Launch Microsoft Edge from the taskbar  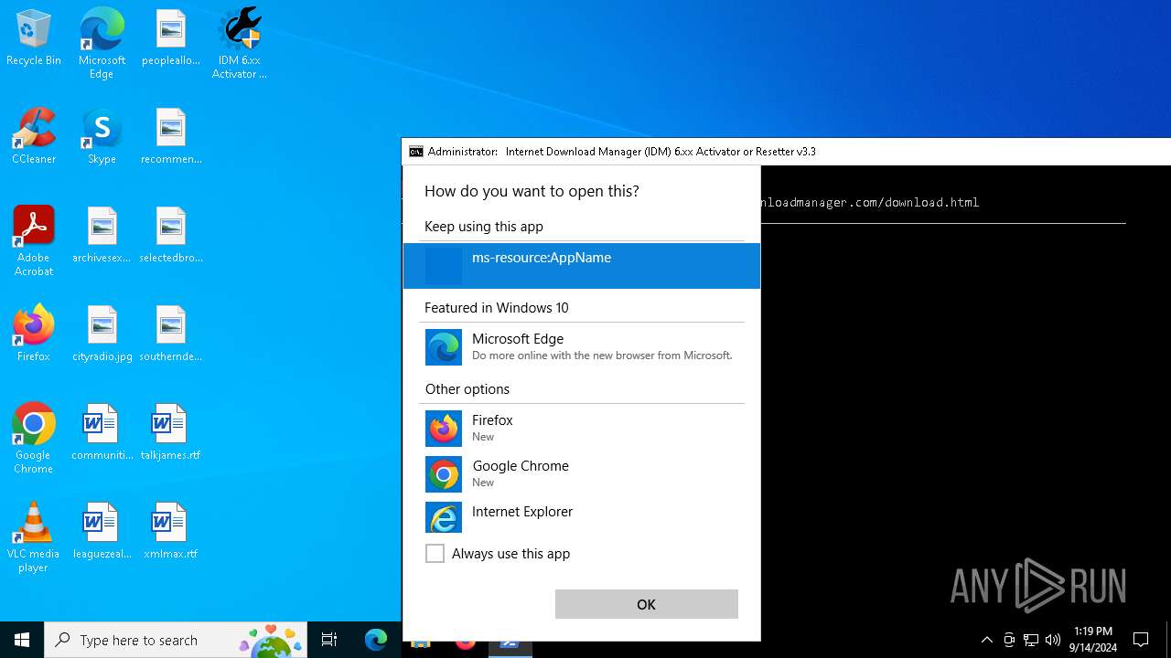coord(376,640)
